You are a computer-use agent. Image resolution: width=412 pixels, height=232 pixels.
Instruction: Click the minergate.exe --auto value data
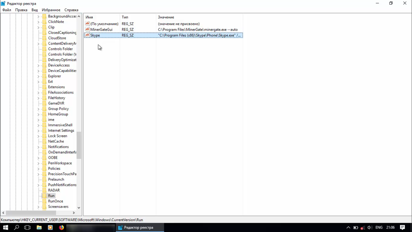point(198,30)
